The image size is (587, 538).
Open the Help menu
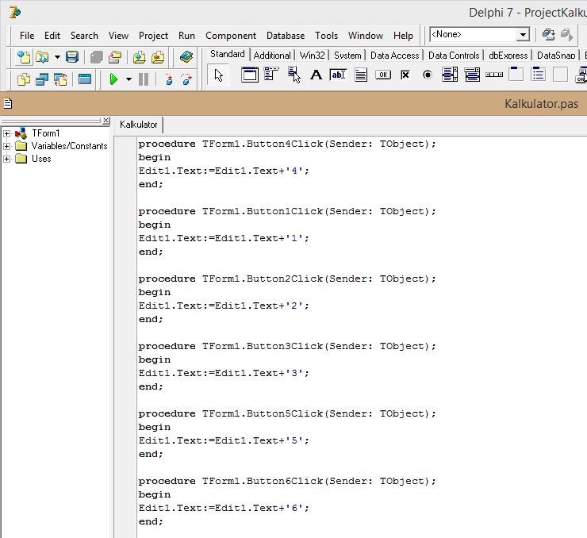[x=403, y=36]
